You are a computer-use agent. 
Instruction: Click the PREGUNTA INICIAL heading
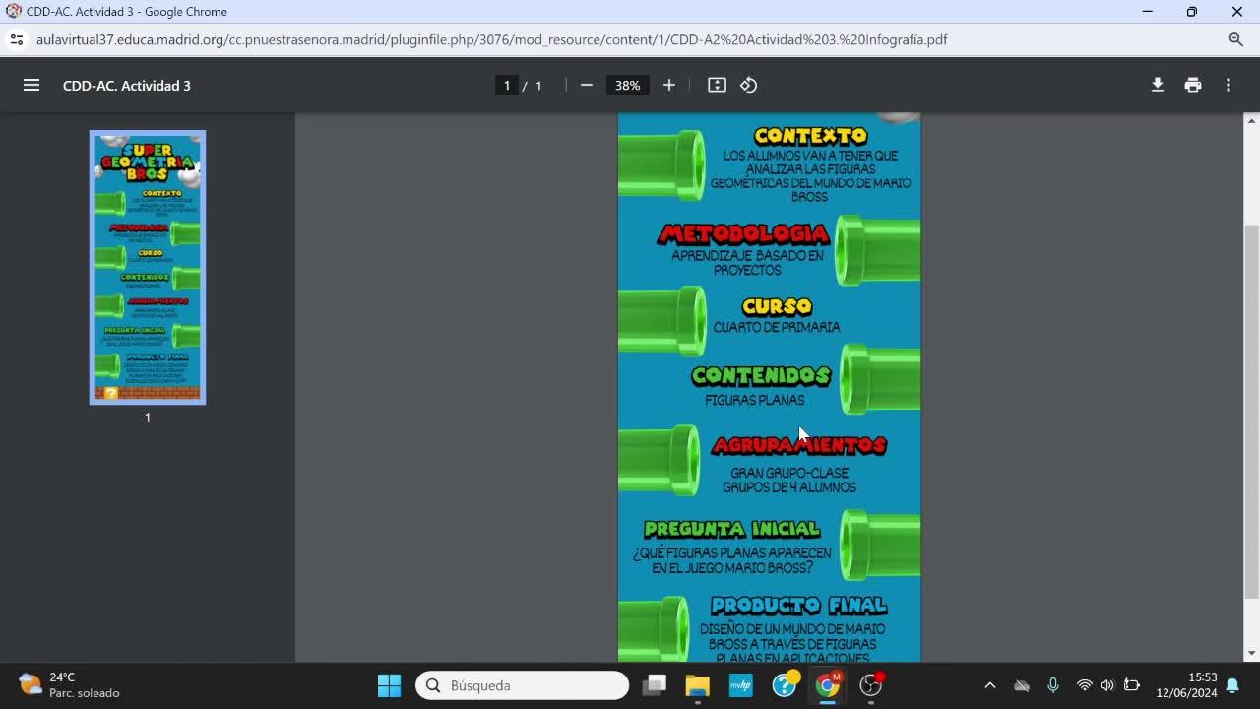[x=731, y=530]
